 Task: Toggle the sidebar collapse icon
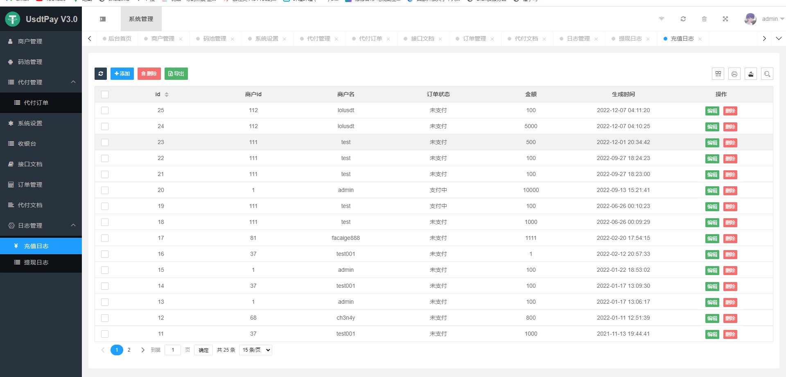(x=103, y=19)
